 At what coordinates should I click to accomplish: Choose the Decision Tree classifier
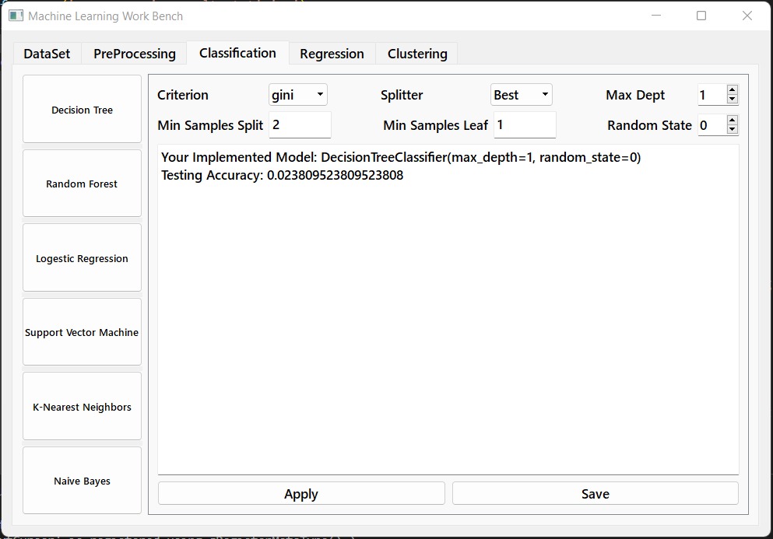tap(82, 110)
